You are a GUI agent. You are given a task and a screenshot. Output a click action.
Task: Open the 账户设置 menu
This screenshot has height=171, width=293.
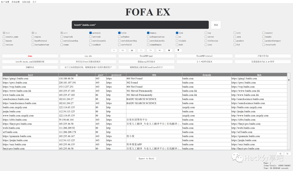coord(5,2)
